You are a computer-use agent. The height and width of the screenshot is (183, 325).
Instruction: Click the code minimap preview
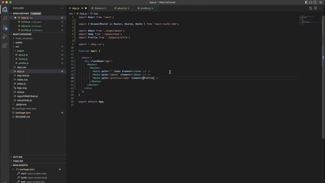310,20
